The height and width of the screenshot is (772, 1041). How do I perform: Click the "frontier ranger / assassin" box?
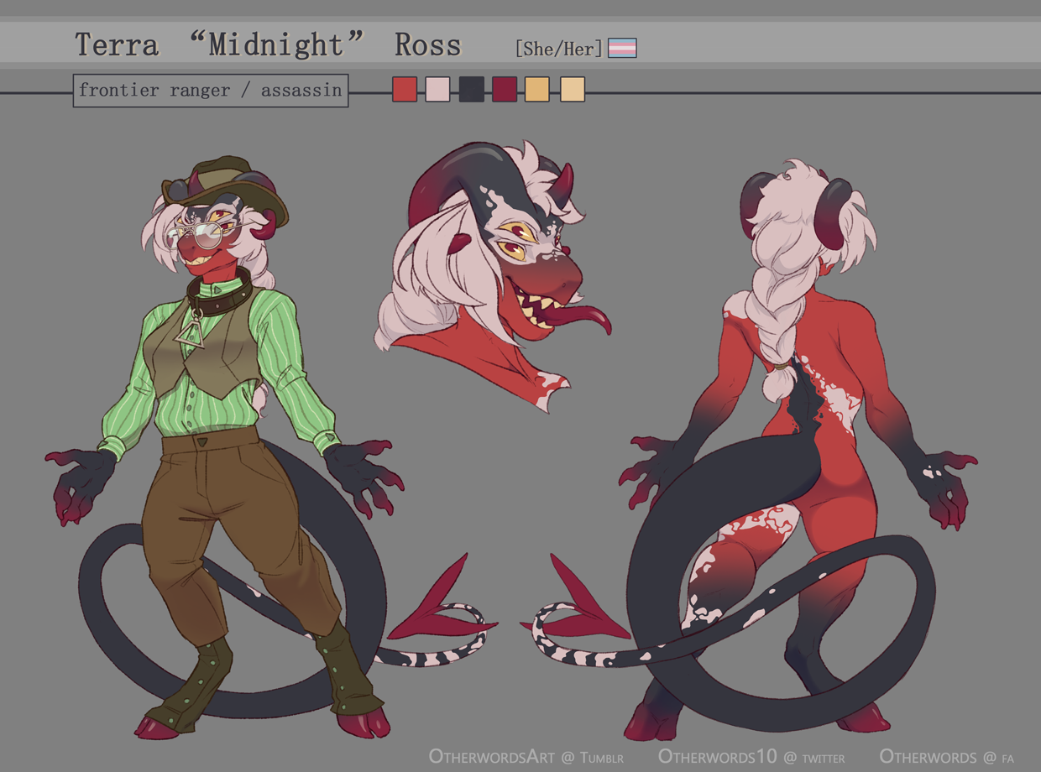(211, 90)
